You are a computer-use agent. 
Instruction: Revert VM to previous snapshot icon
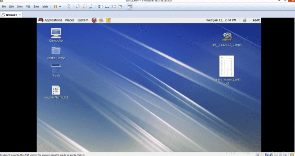(x=84, y=7)
